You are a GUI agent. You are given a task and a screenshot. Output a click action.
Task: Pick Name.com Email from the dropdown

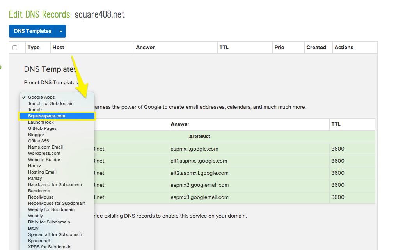click(45, 147)
